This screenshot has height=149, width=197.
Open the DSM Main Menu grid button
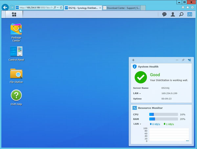point(14,14)
